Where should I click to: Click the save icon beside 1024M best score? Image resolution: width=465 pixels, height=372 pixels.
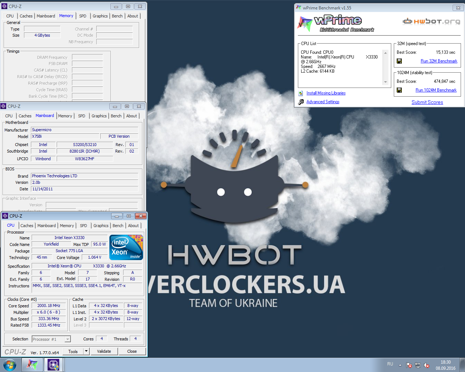pos(399,90)
